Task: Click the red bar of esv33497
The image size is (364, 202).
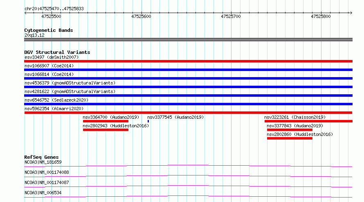Action: pyautogui.click(x=188, y=61)
